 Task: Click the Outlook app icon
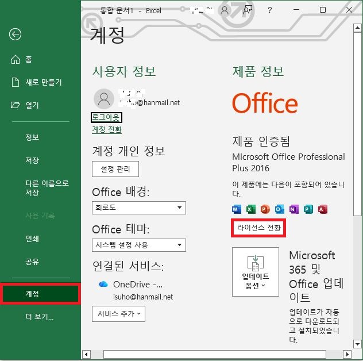[x=280, y=209]
